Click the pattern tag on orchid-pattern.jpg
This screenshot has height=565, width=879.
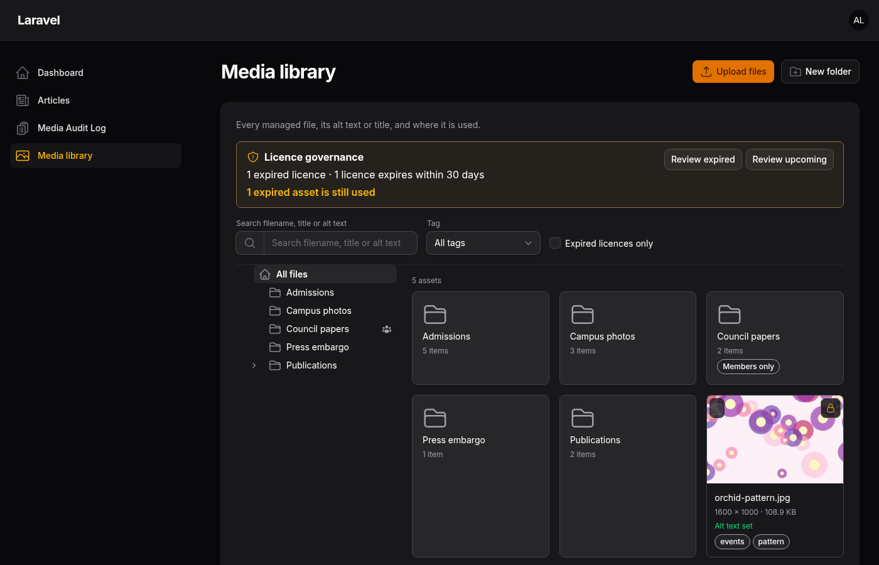tap(771, 542)
